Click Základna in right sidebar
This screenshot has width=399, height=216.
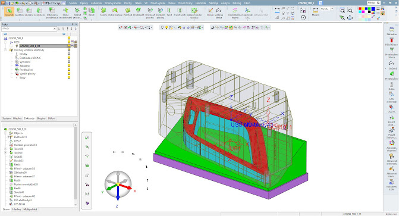tap(392, 32)
